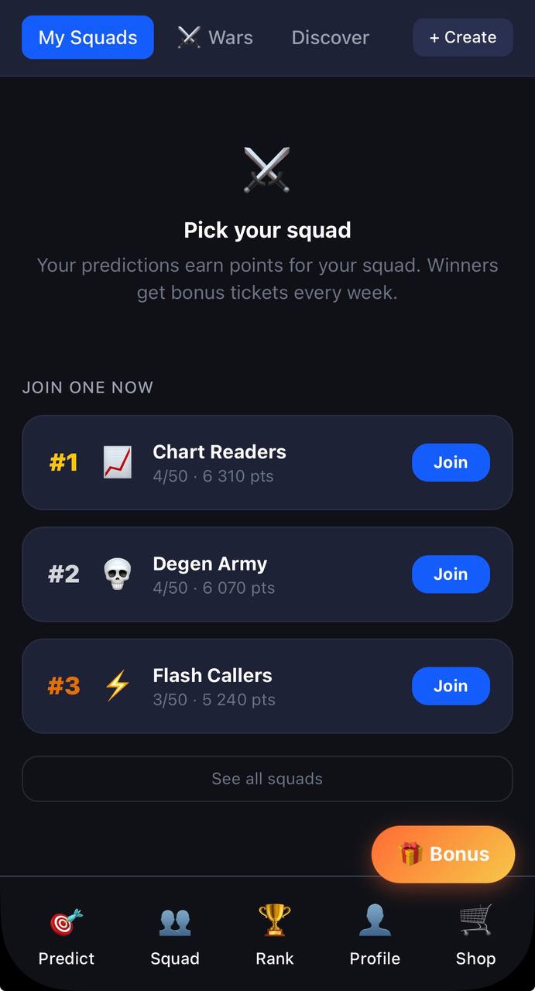The width and height of the screenshot is (535, 991).
Task: Click the #1 rank badge
Action: coord(63,462)
